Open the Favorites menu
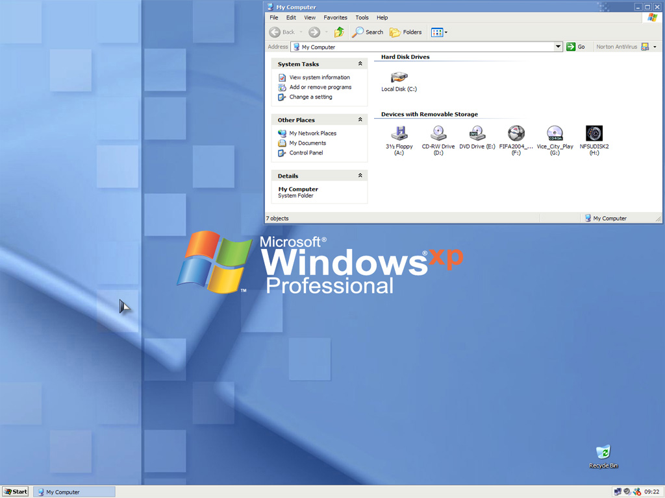 [x=335, y=18]
